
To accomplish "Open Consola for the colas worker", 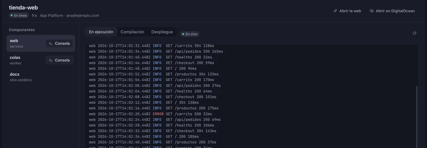I will point(59,60).
